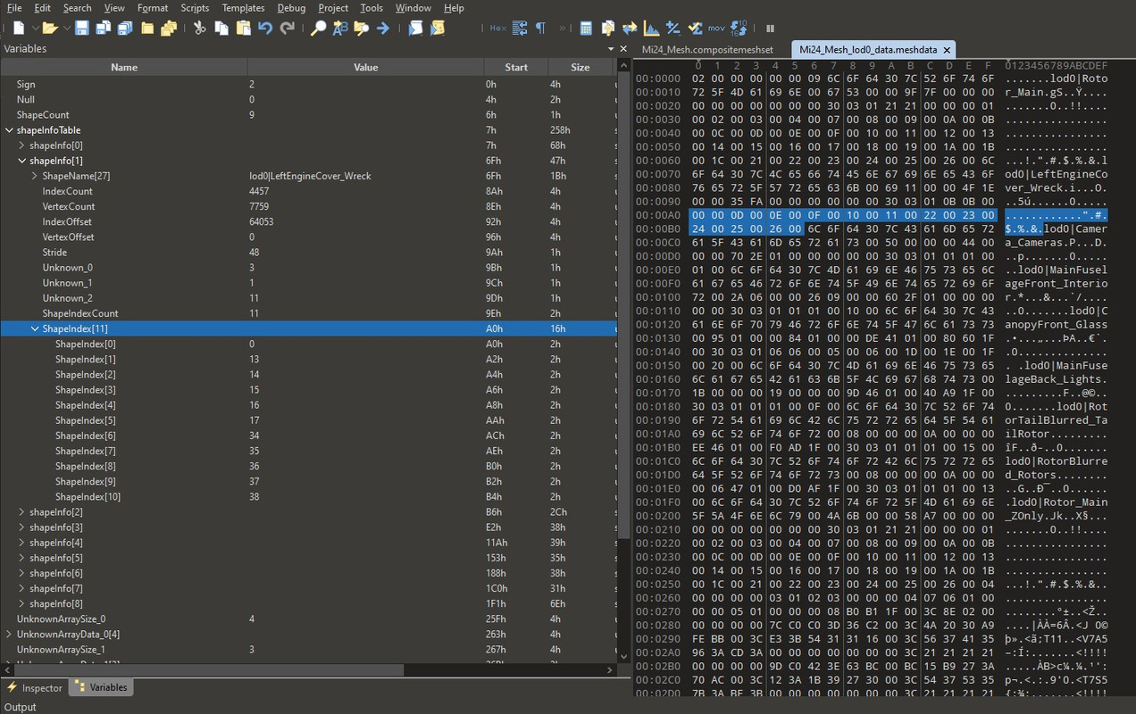The height and width of the screenshot is (714, 1136).
Task: Click the Open file folder icon
Action: (x=48, y=29)
